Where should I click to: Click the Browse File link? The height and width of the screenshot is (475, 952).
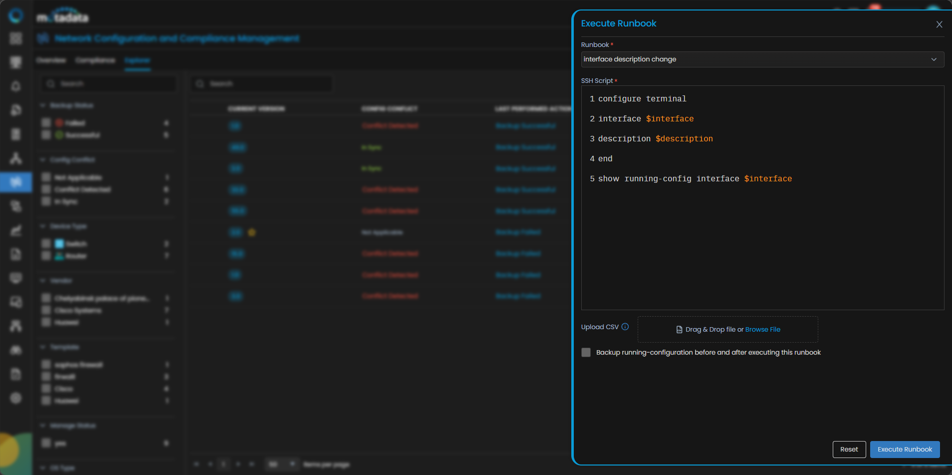pos(762,330)
